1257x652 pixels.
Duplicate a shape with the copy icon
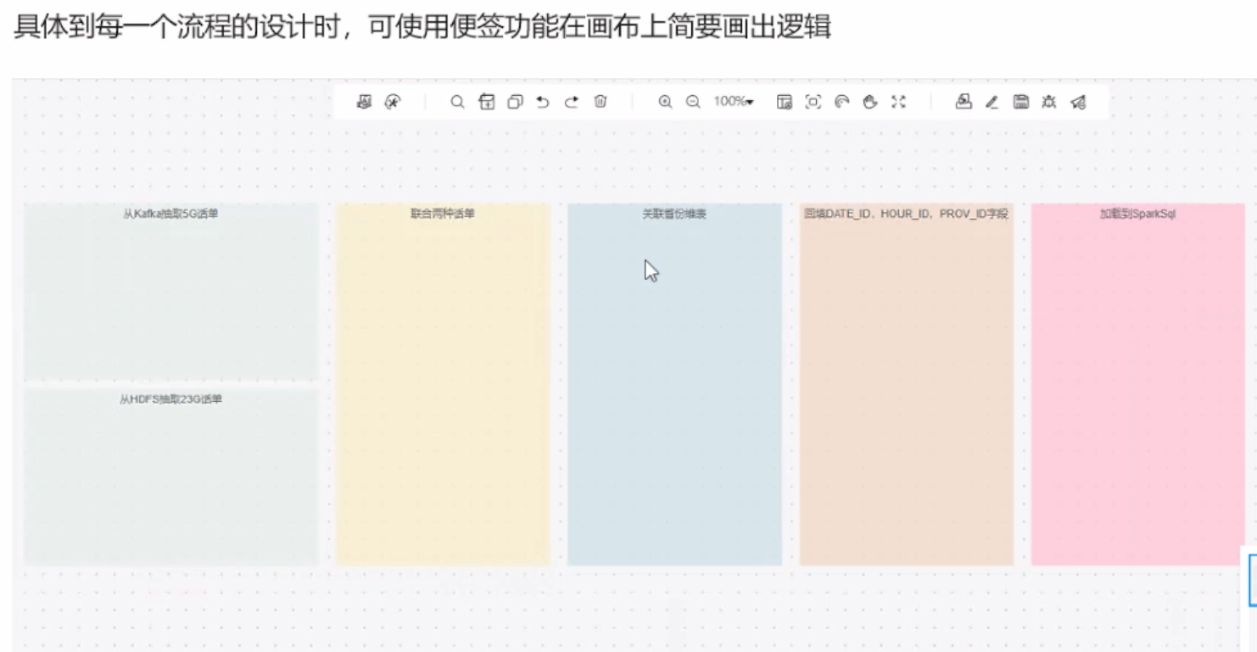tap(514, 102)
